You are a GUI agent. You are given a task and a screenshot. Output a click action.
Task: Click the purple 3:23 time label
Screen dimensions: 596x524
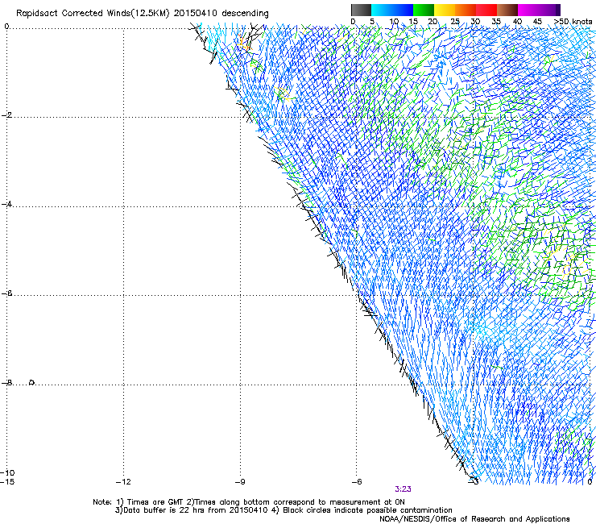(403, 489)
